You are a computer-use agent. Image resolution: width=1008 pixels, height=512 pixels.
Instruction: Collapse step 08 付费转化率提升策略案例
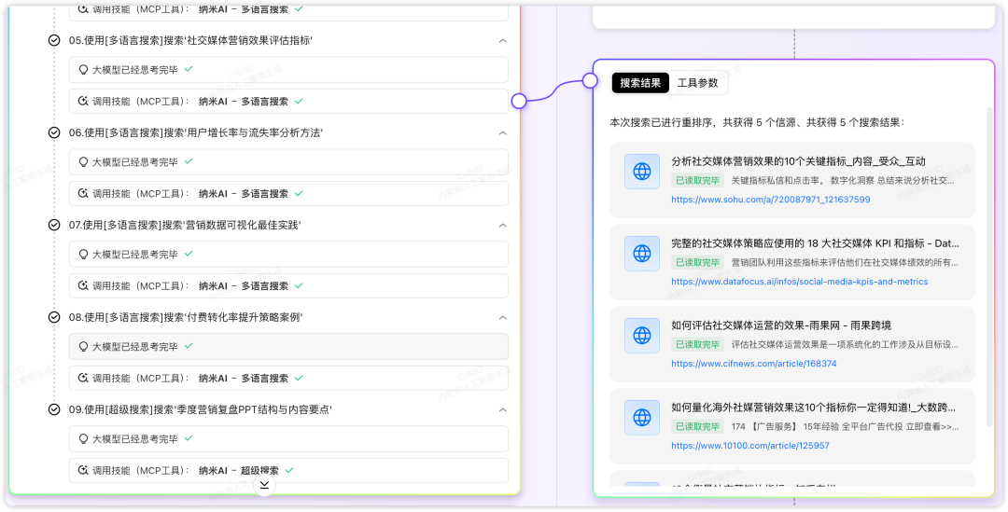pyautogui.click(x=503, y=317)
